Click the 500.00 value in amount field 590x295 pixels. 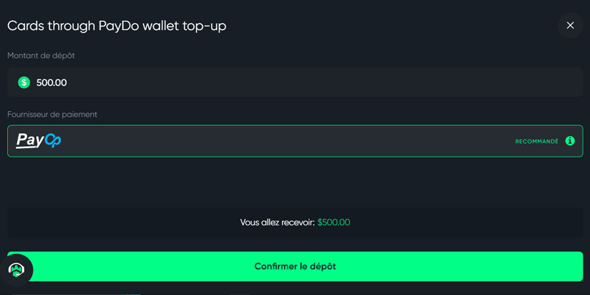point(52,83)
